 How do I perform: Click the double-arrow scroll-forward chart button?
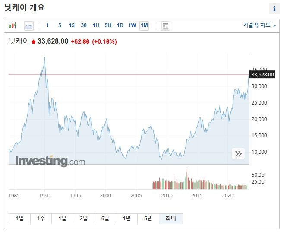click(238, 153)
